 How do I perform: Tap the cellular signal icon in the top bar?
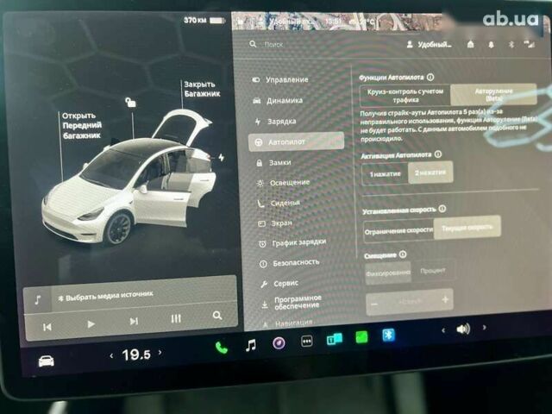click(529, 44)
